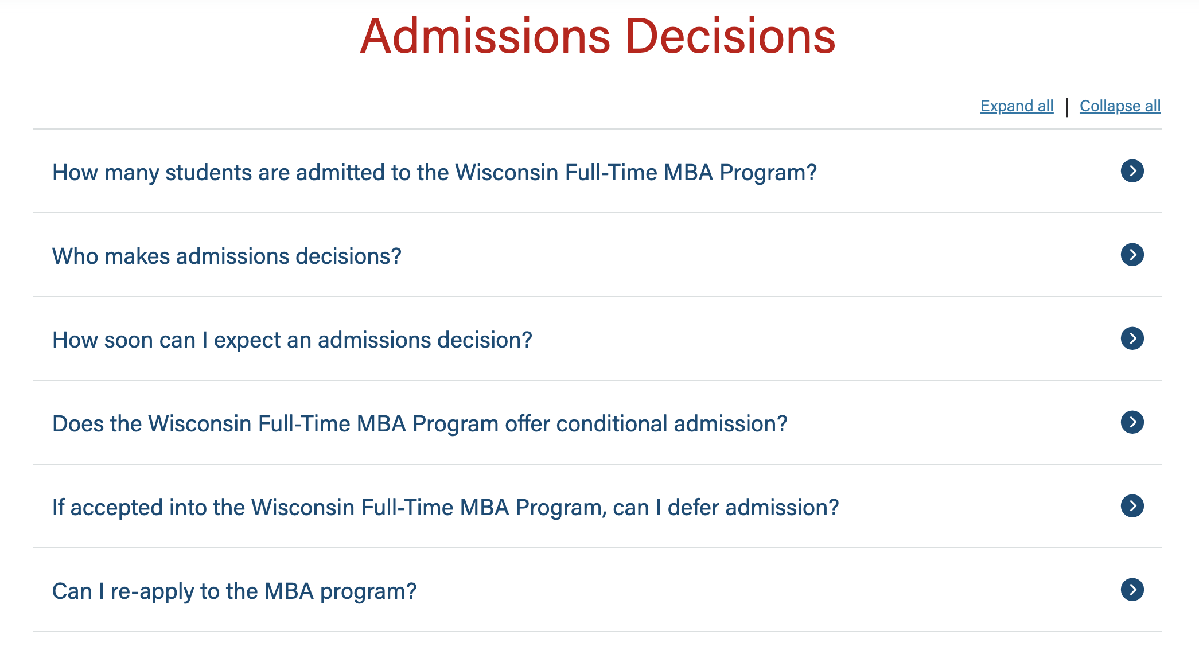Image resolution: width=1199 pixels, height=662 pixels.
Task: Expand the 'can I defer admission?' question text
Action: tap(445, 508)
